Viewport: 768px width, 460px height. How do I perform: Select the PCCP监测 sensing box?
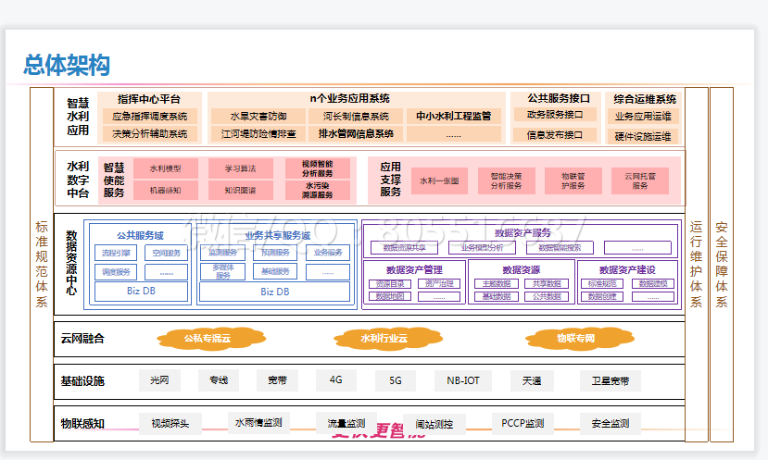[522, 423]
